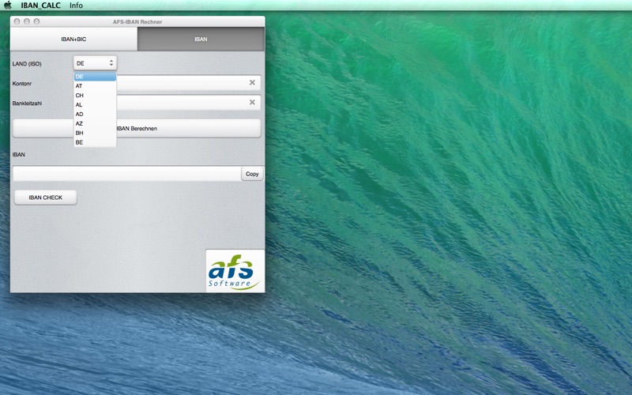Viewport: 632px width, 395px height.
Task: Click the IBAN label above result field
Action: tap(18, 154)
